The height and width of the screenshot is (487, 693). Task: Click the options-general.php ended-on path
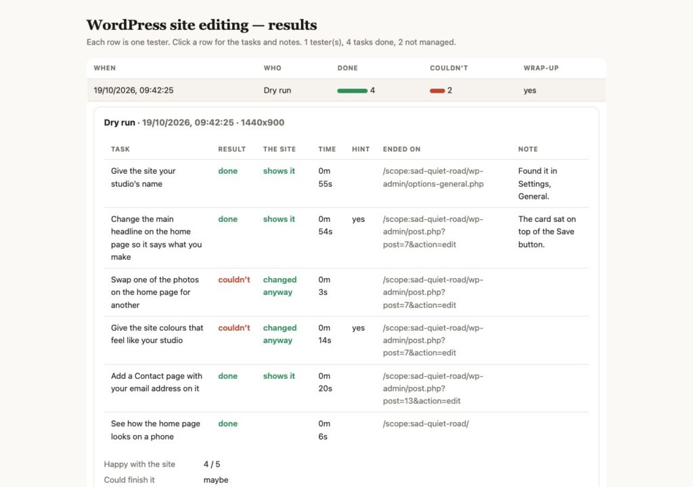433,177
